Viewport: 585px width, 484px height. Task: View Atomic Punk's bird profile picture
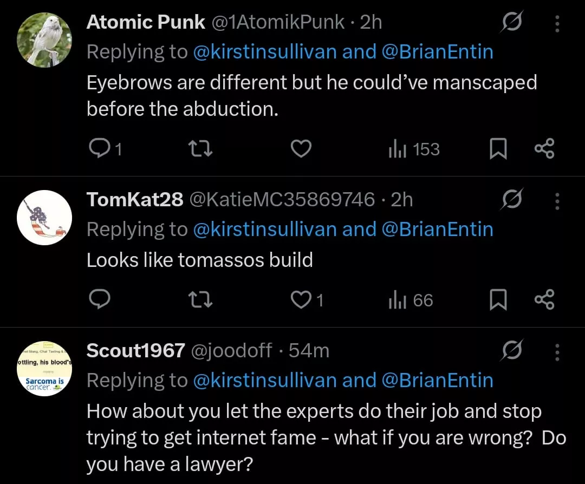click(x=44, y=40)
